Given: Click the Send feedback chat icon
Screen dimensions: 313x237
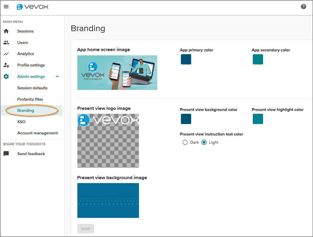Looking at the screenshot, I should (6, 154).
